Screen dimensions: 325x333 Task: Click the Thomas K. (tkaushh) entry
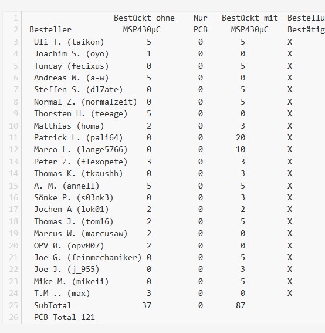click(78, 173)
